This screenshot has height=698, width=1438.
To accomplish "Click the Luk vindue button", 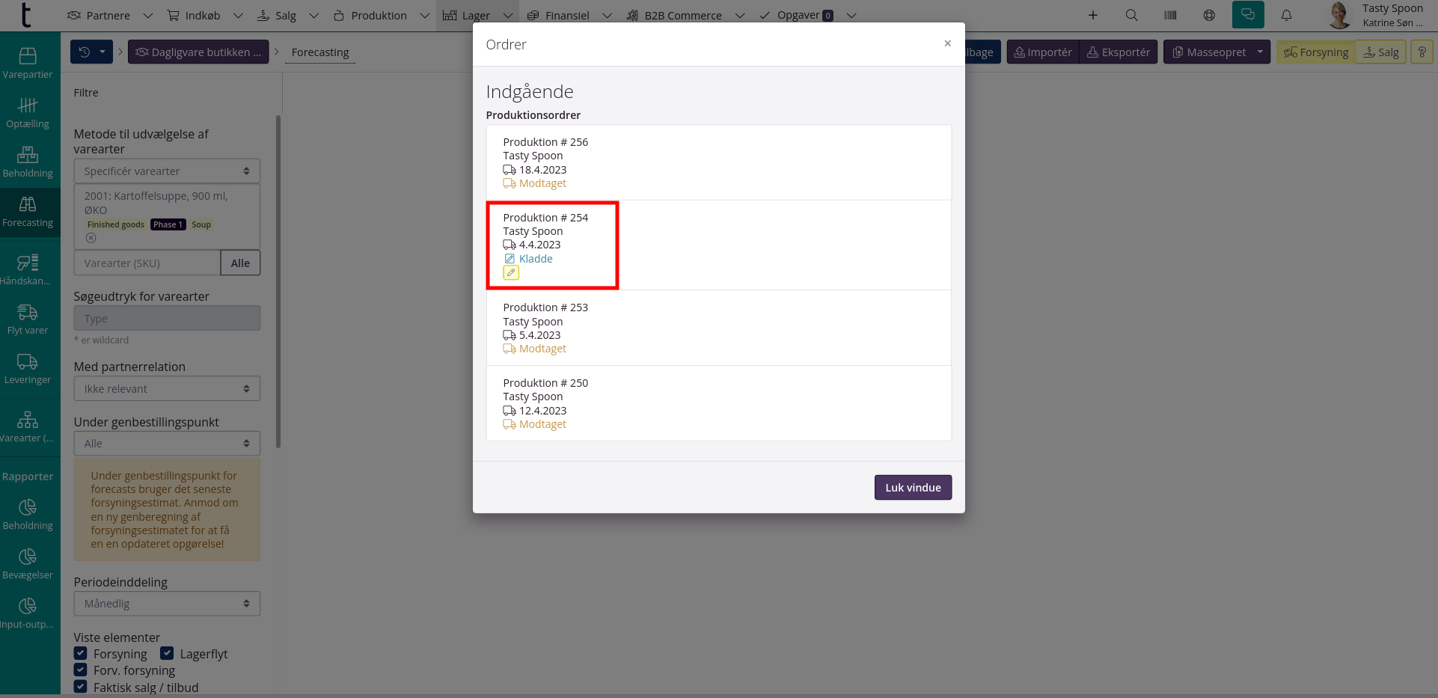I will (x=913, y=488).
